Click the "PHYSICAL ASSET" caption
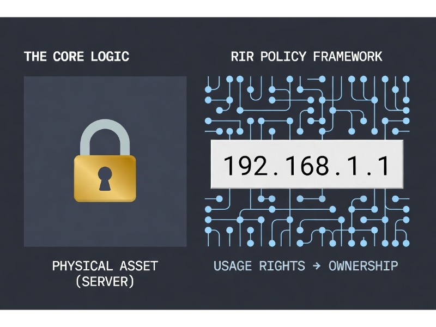Screen dimensions: 436x327 coord(105,266)
